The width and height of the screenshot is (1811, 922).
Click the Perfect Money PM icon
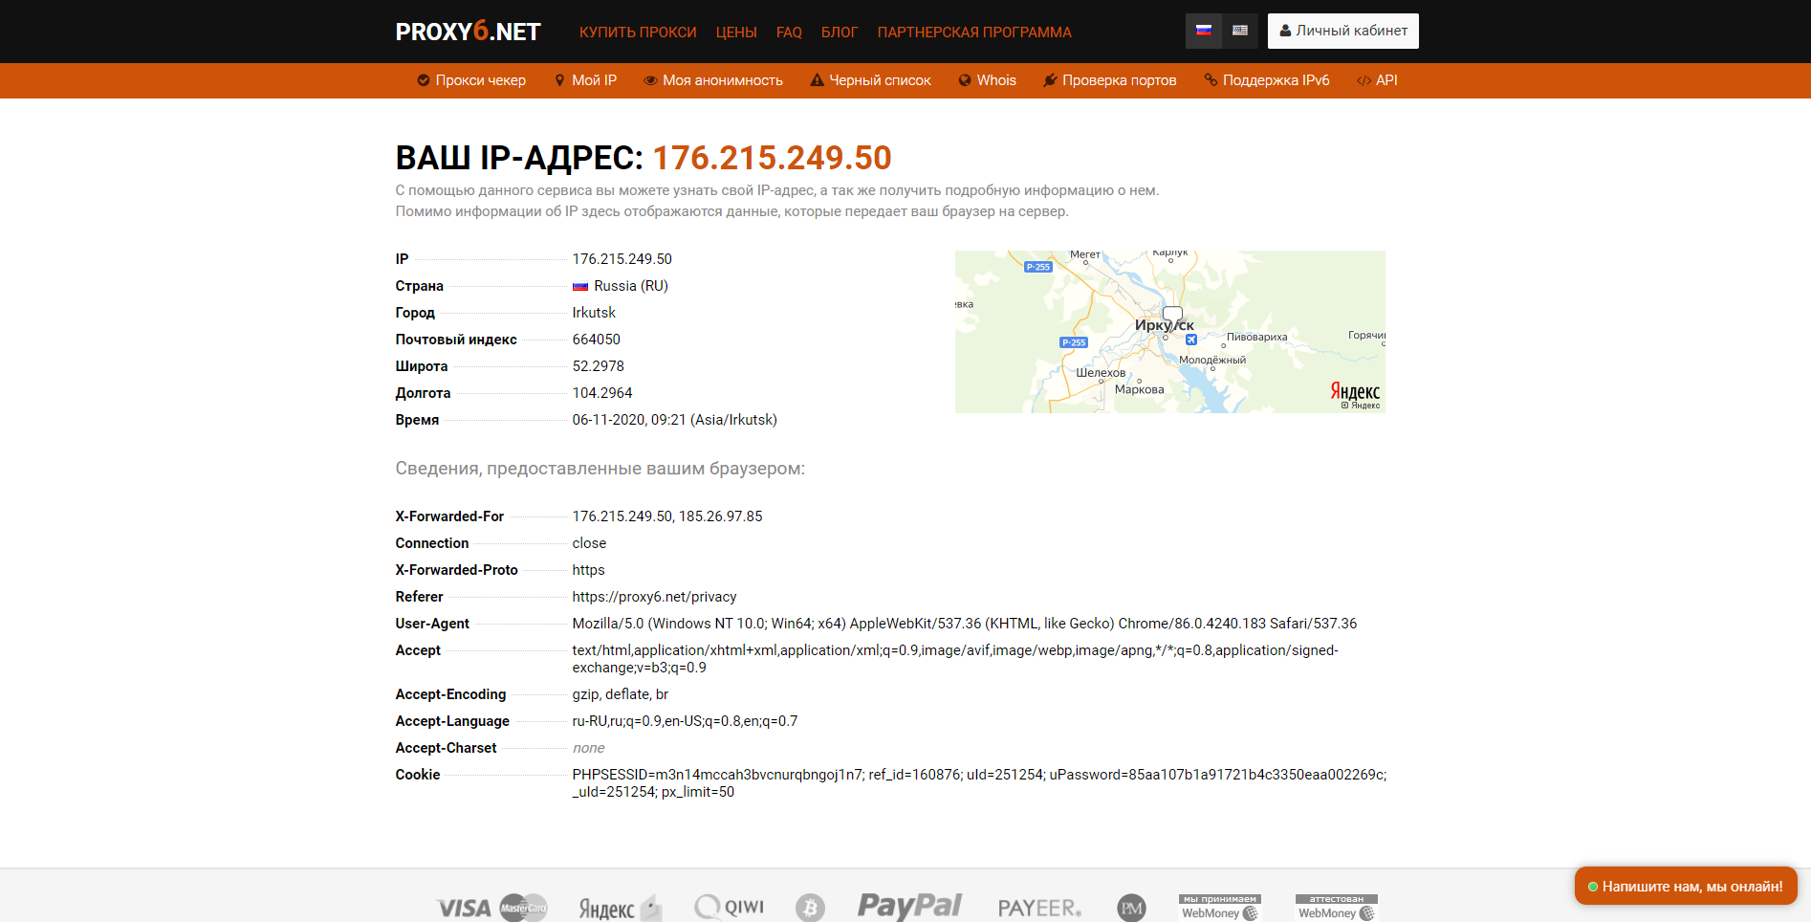1131,908
